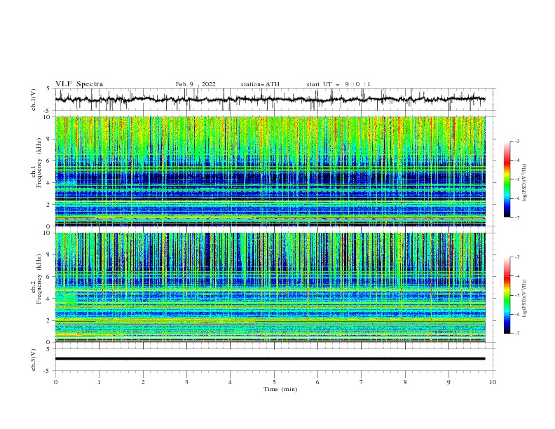The width and height of the screenshot is (555, 429).
Task: Click the 'start UT = 9 : 0 : 1' text
Action: [338, 84]
